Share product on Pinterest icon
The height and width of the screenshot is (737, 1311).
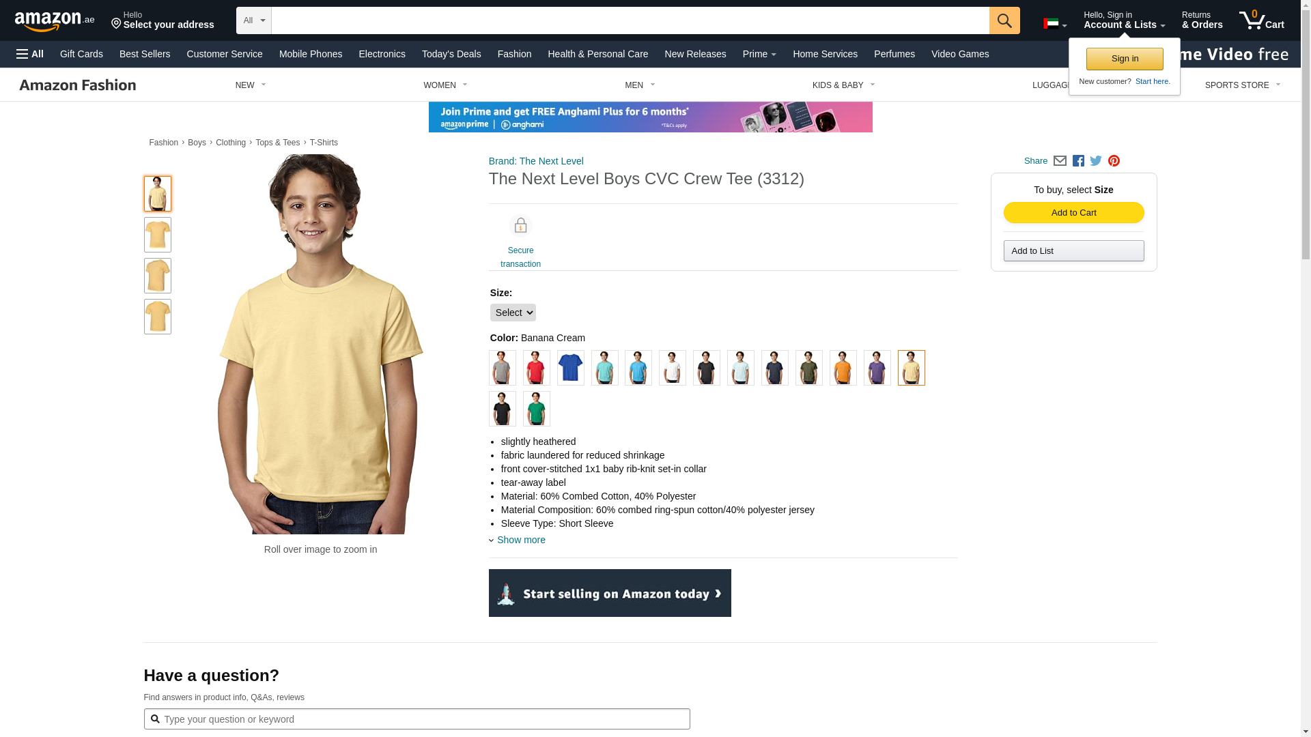[x=1114, y=161]
